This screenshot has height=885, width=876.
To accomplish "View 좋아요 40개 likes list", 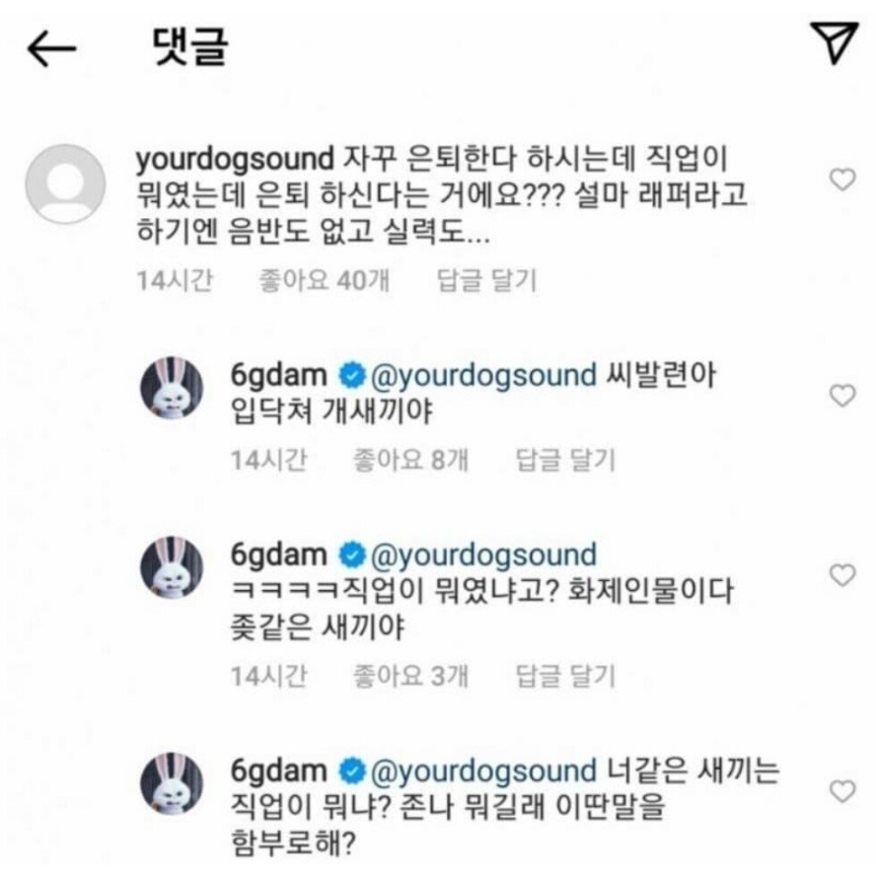I will (x=324, y=280).
